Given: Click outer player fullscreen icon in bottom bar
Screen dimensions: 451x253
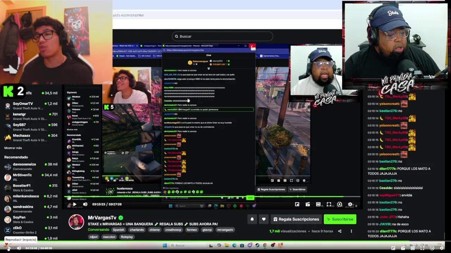Looking at the screenshot, I should [x=422, y=248].
